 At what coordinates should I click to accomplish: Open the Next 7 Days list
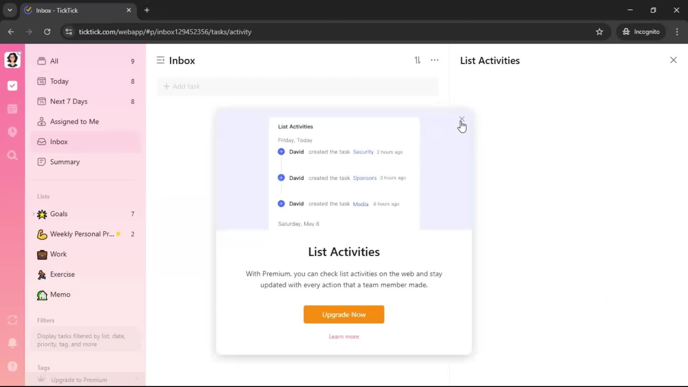pos(68,101)
